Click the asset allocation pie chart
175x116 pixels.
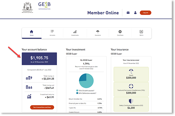coord(86,81)
